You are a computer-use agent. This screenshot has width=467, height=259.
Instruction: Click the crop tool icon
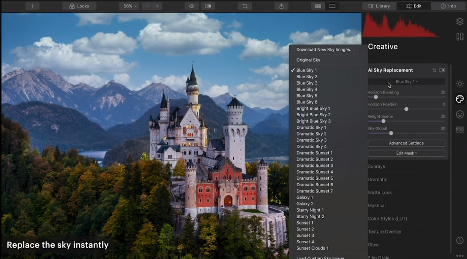coord(244,6)
